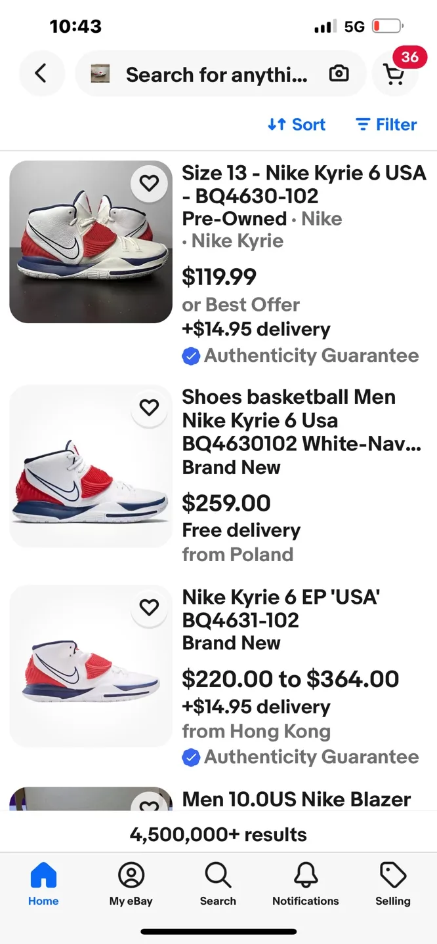Screen dimensions: 437x944
Task: Open Notifications from the bottom bar
Action: 305,885
